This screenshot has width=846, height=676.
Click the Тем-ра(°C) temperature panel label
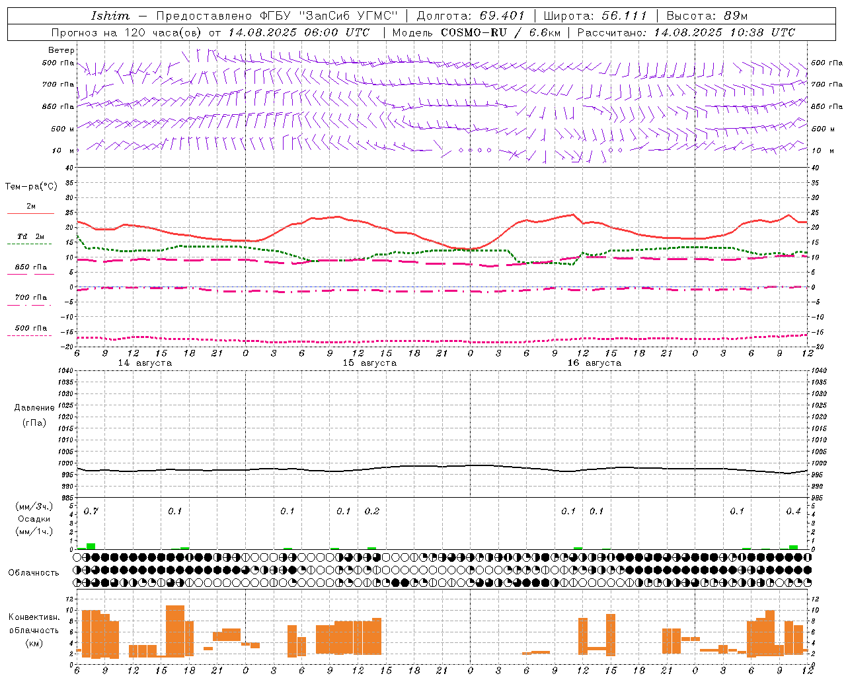tap(31, 187)
